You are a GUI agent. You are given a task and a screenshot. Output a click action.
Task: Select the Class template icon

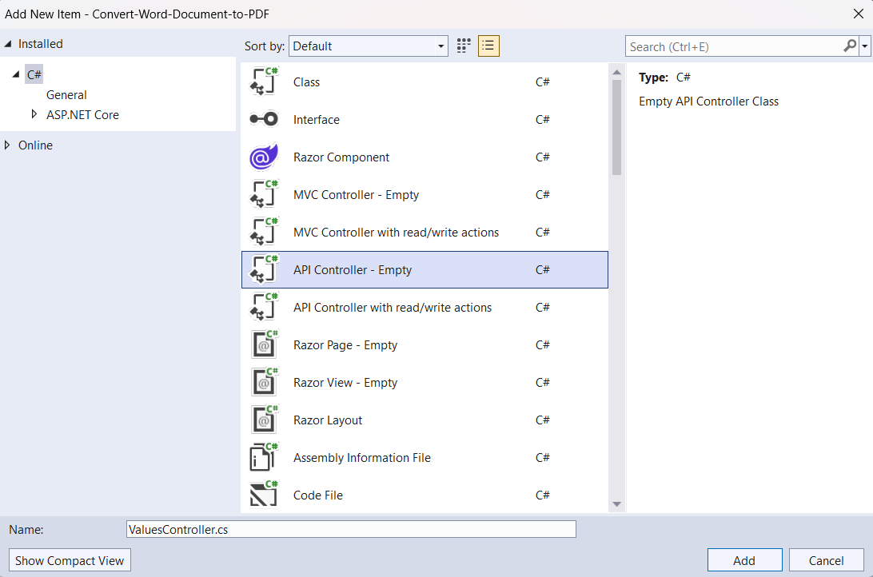pos(264,82)
